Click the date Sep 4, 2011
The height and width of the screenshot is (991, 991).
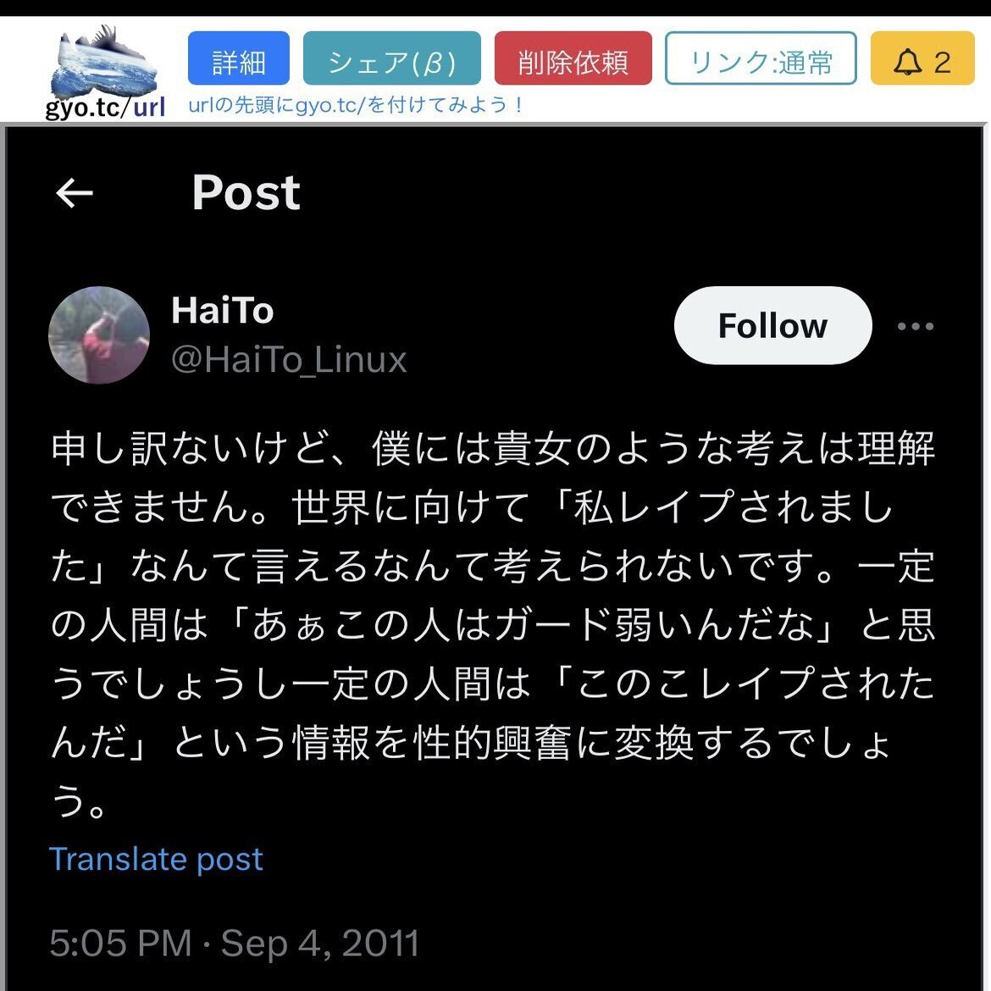pyautogui.click(x=320, y=943)
